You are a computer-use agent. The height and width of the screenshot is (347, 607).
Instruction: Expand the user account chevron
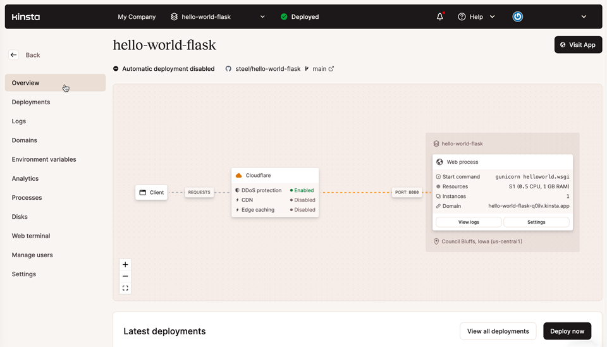click(584, 16)
